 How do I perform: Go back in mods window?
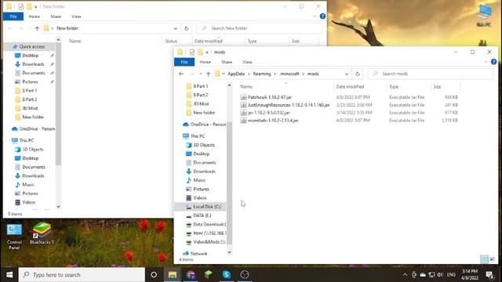tap(181, 74)
